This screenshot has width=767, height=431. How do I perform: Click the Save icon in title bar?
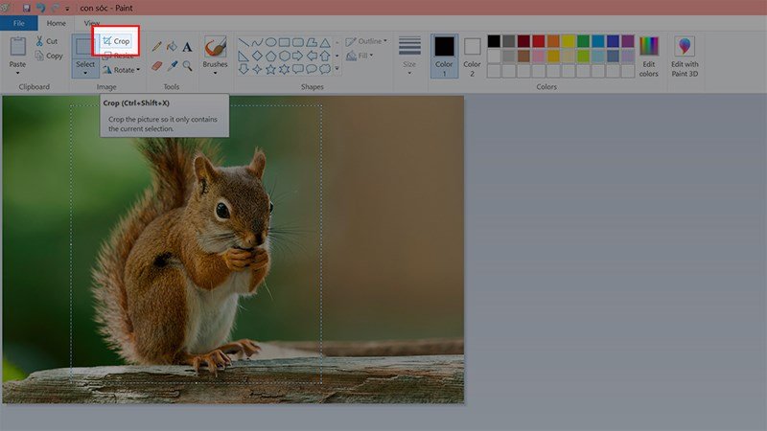point(27,8)
